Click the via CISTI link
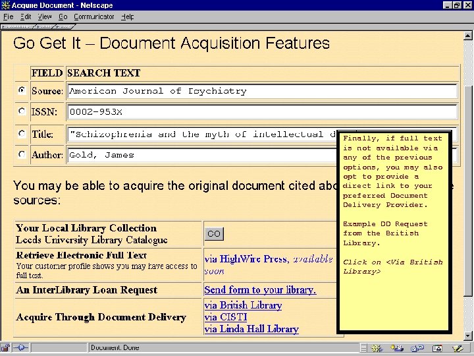Image resolution: width=474 pixels, height=356 pixels. click(x=226, y=317)
